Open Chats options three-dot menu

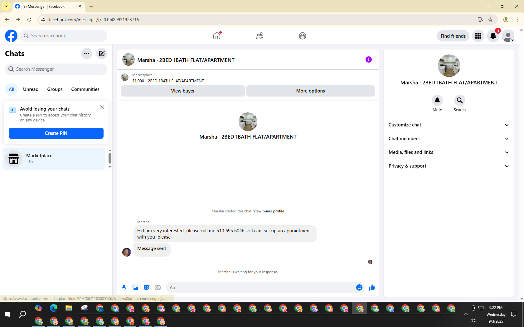pos(87,54)
